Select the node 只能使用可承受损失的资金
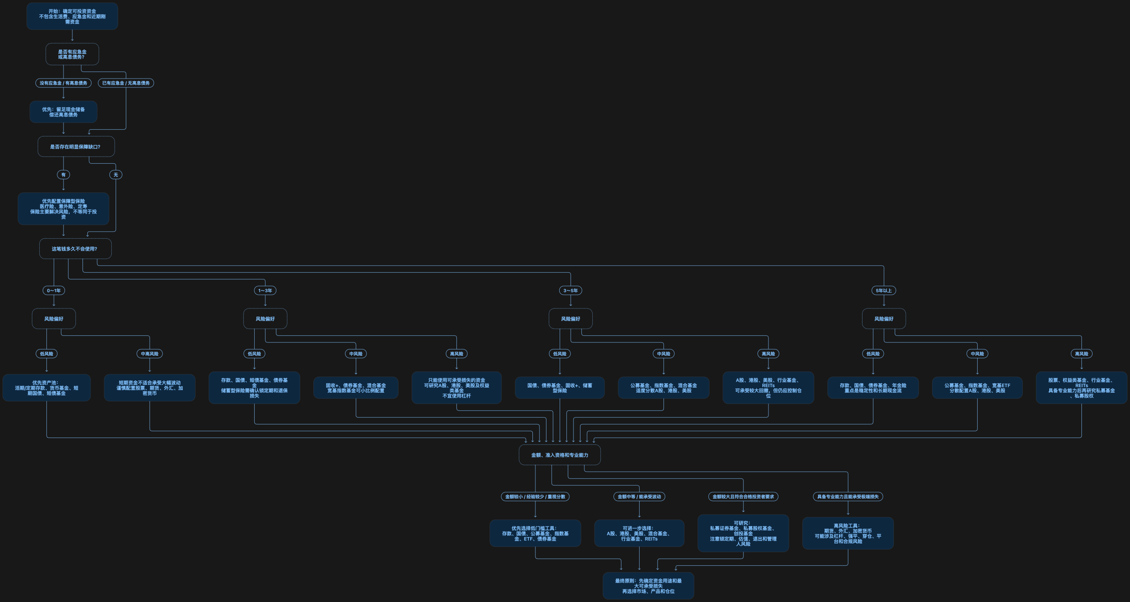This screenshot has width=1130, height=602. pos(456,388)
